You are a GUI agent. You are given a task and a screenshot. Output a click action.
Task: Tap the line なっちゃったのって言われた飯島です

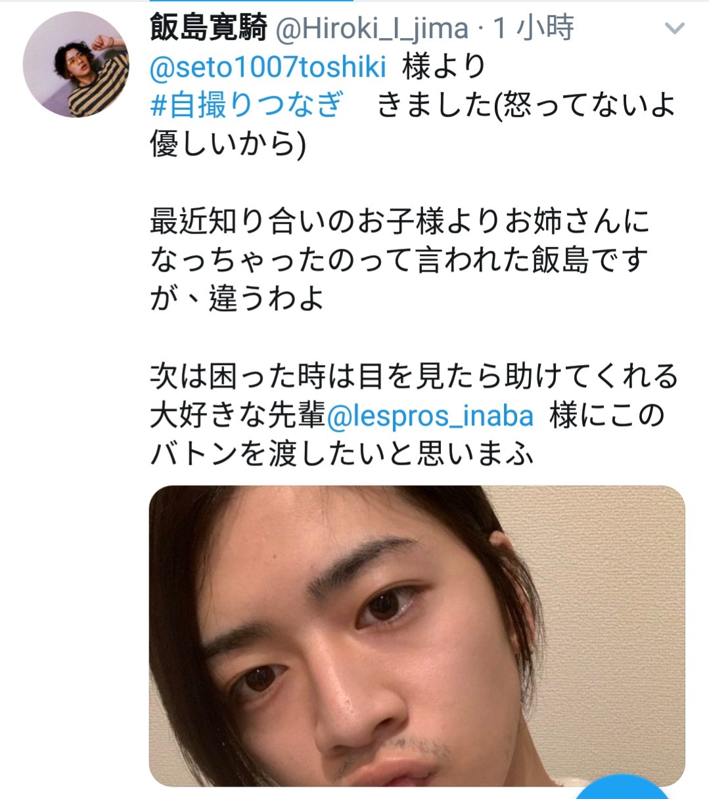click(400, 260)
